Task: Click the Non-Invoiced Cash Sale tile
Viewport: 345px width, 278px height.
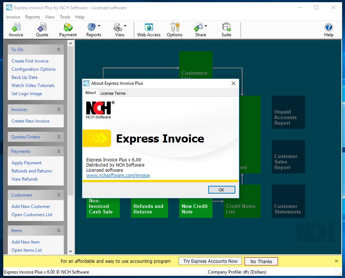Action: [103, 208]
